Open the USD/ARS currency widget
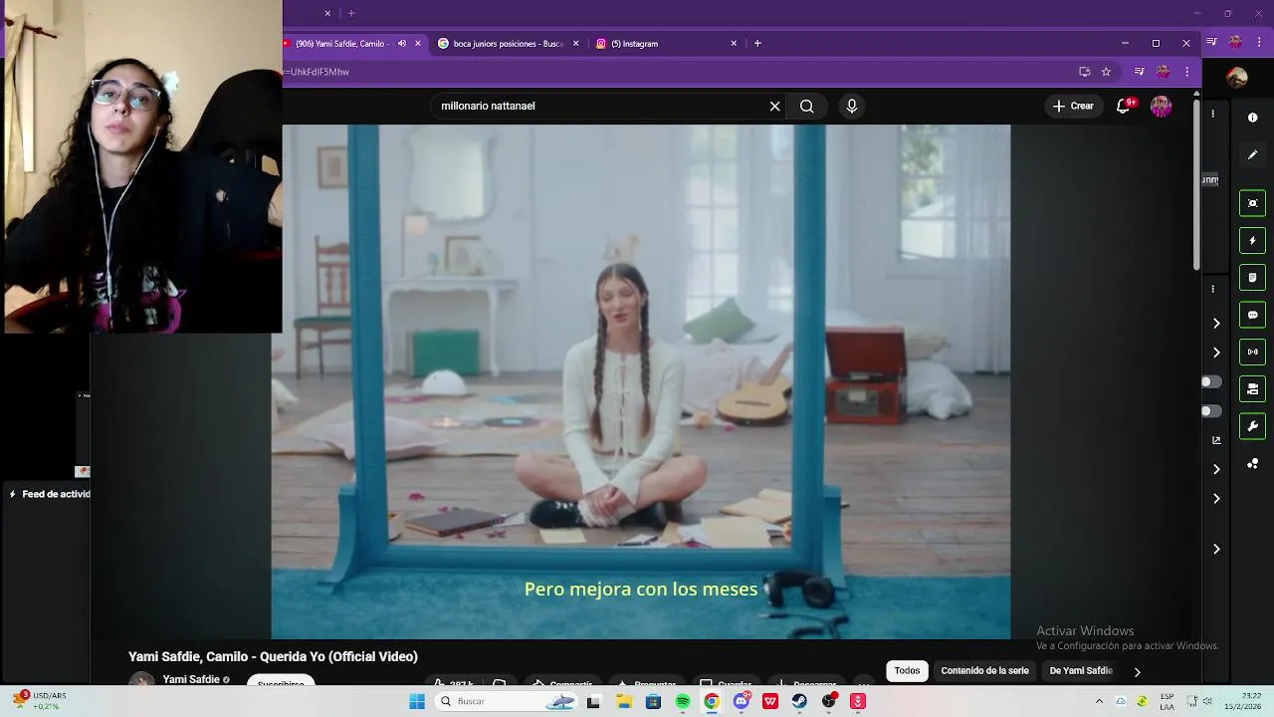This screenshot has height=717, width=1274. click(40, 701)
